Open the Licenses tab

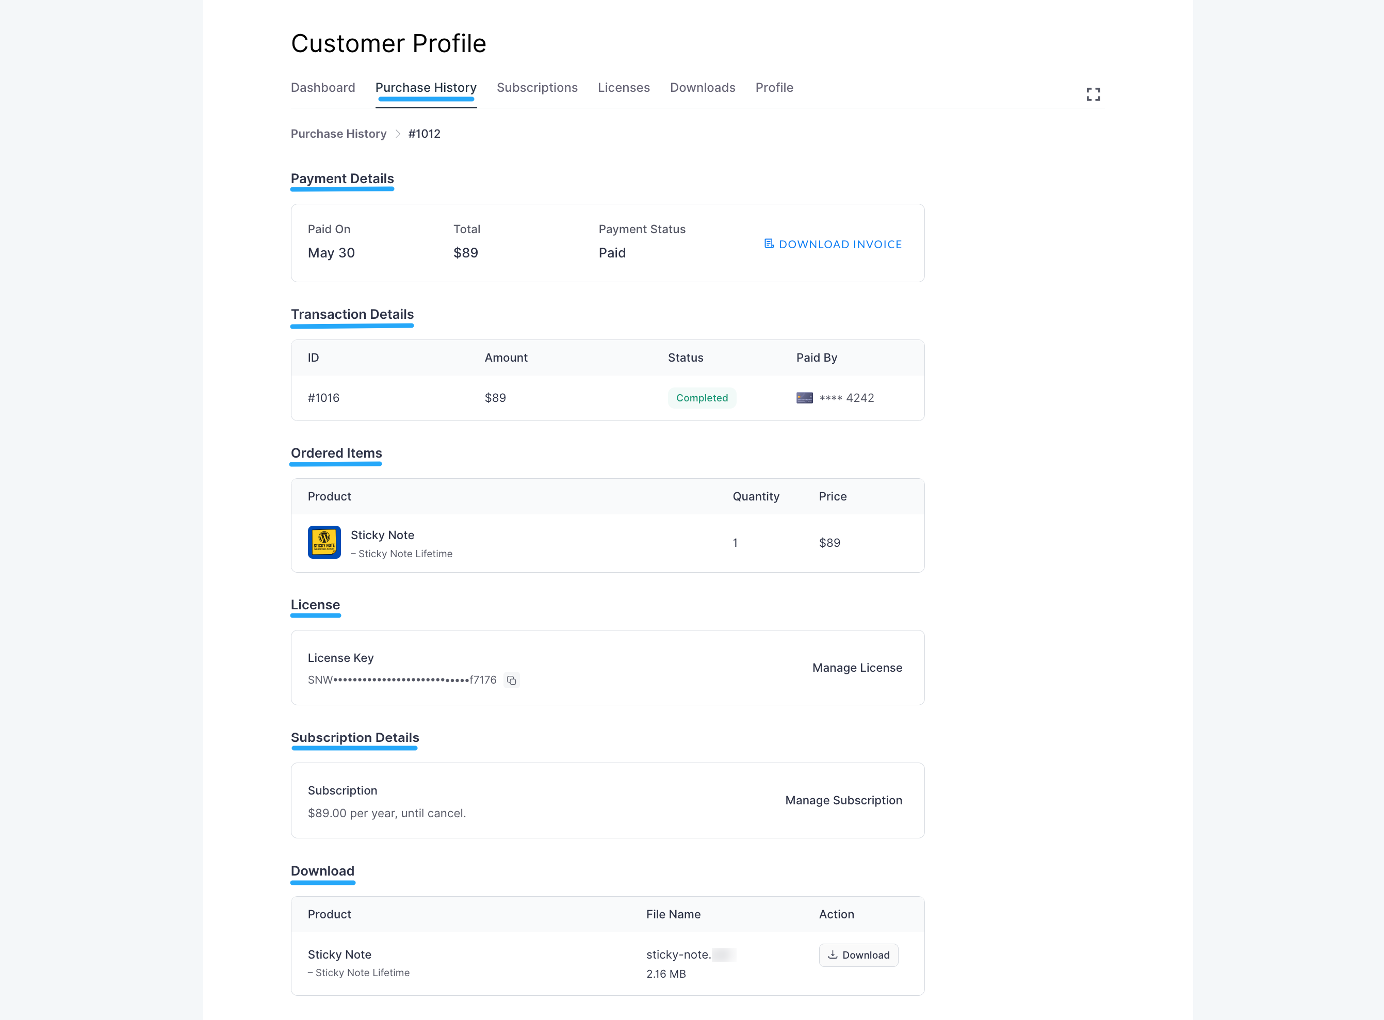[624, 87]
